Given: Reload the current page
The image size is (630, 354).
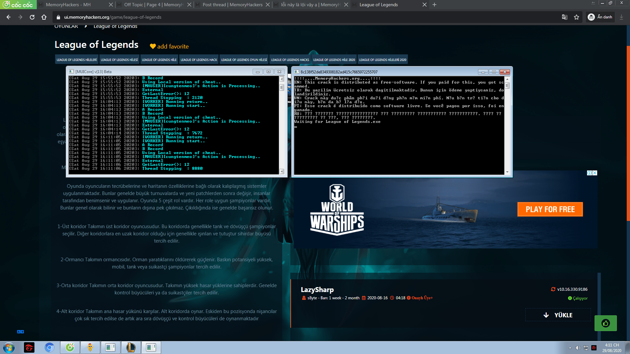Looking at the screenshot, I should [x=32, y=17].
